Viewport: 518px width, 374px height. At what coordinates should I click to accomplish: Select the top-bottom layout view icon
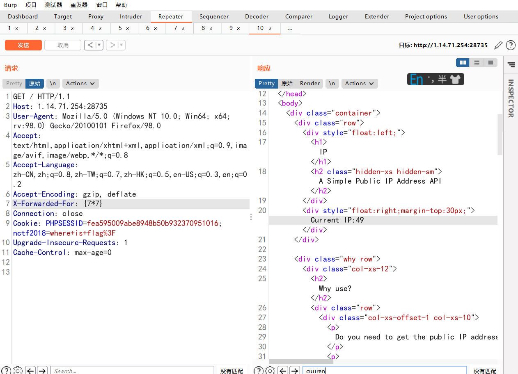[x=477, y=62]
